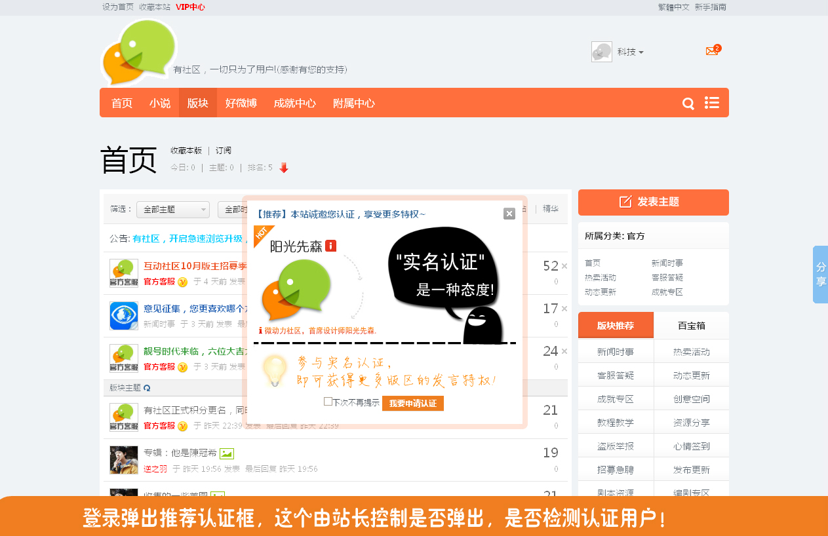Dismiss the thread with 17 replies via X

point(564,309)
